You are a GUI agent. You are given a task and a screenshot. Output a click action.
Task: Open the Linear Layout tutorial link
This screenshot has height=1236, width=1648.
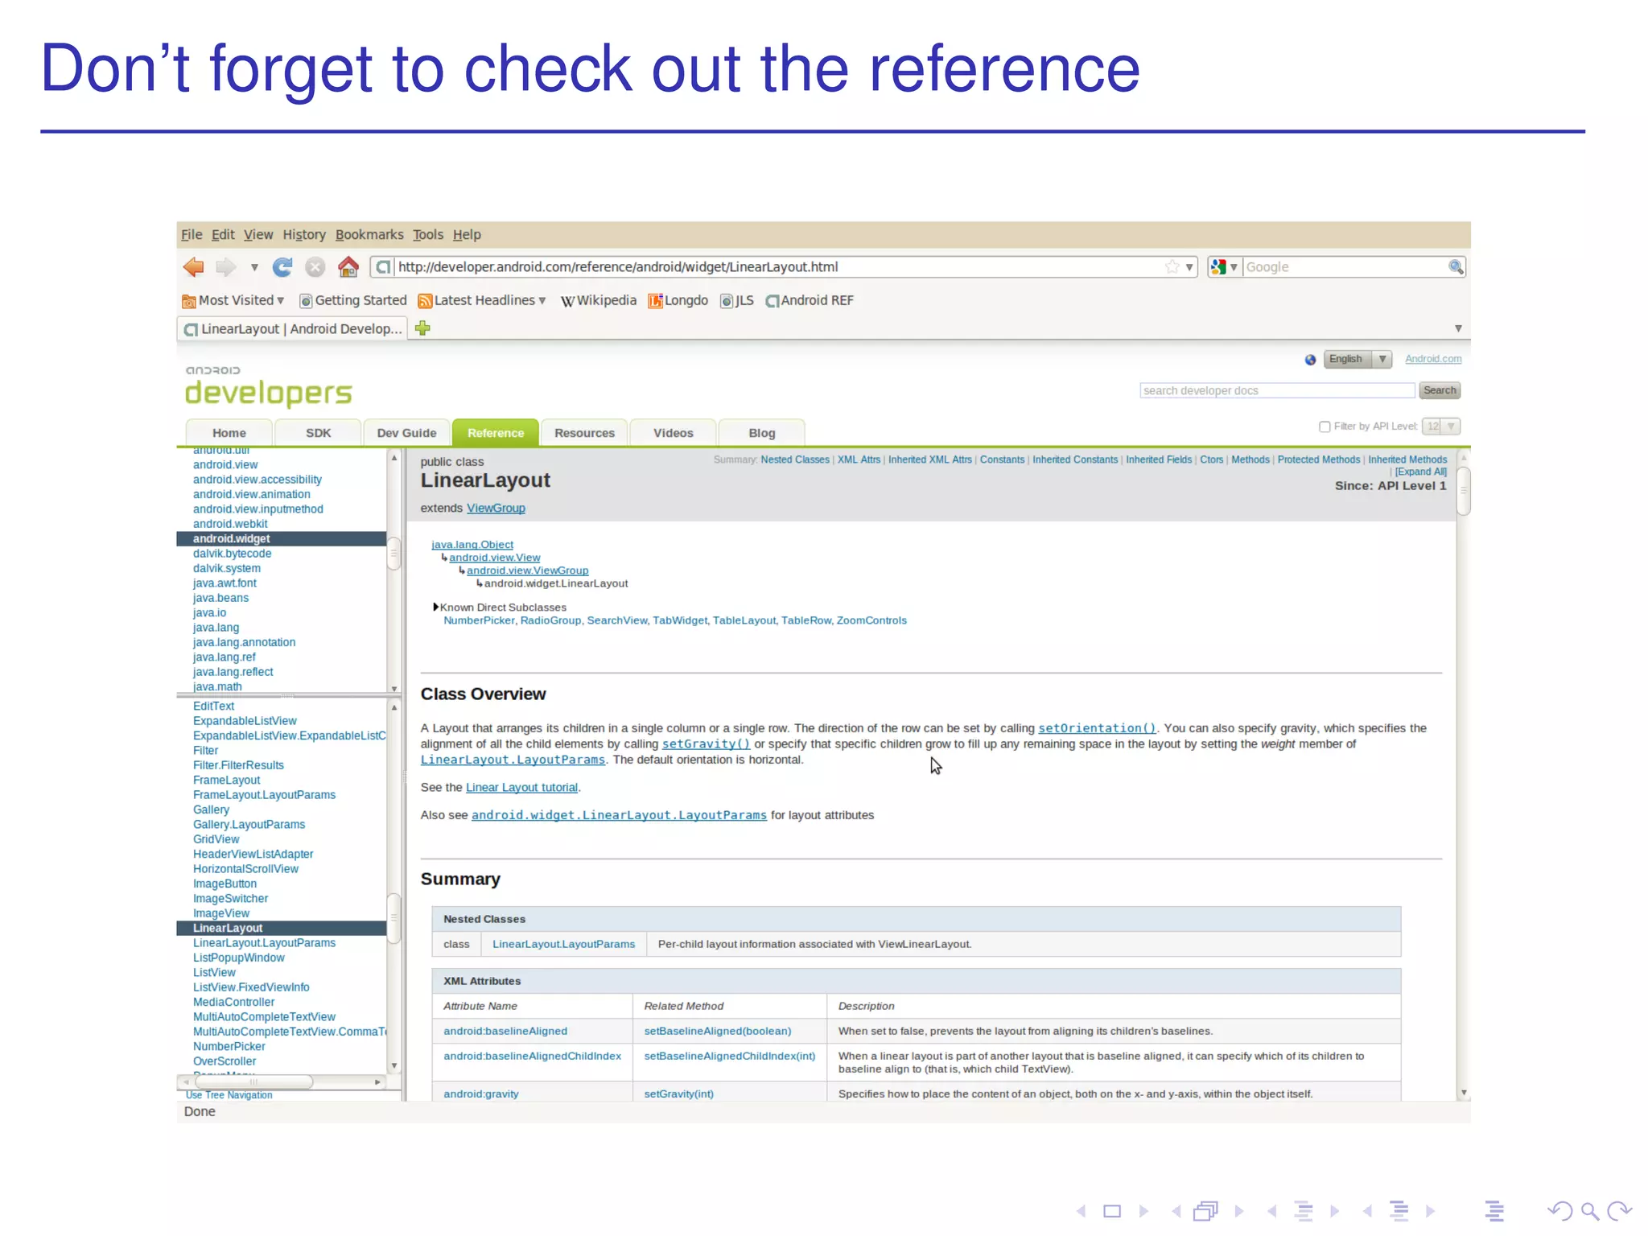pyautogui.click(x=521, y=787)
